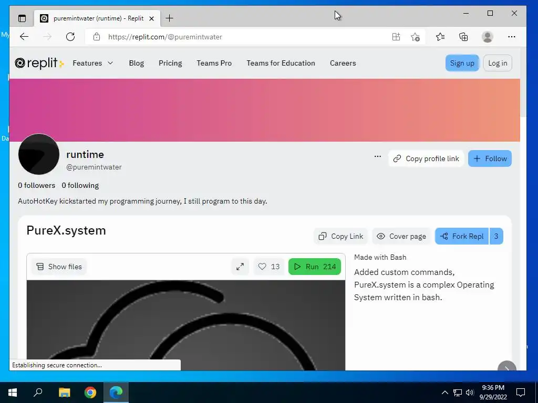538x403 pixels.
Task: Click the Microsoft Edge taskbar icon
Action: click(116, 393)
